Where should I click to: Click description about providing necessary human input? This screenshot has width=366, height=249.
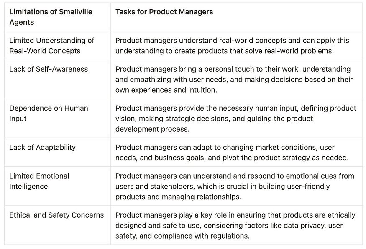click(235, 119)
